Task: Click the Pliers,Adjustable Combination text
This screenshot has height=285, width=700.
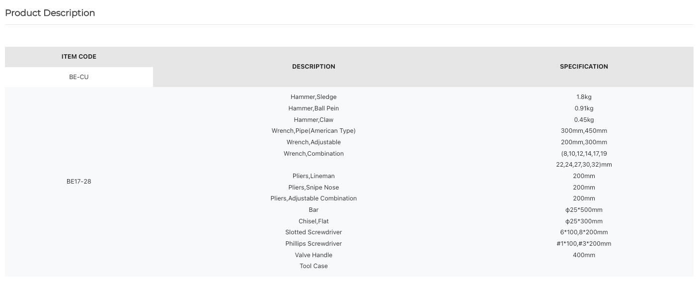Action: tap(313, 198)
